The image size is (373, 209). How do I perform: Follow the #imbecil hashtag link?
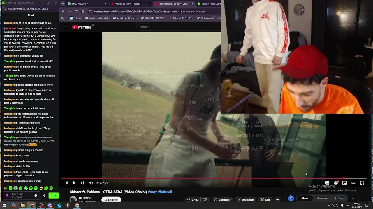tap(165, 192)
